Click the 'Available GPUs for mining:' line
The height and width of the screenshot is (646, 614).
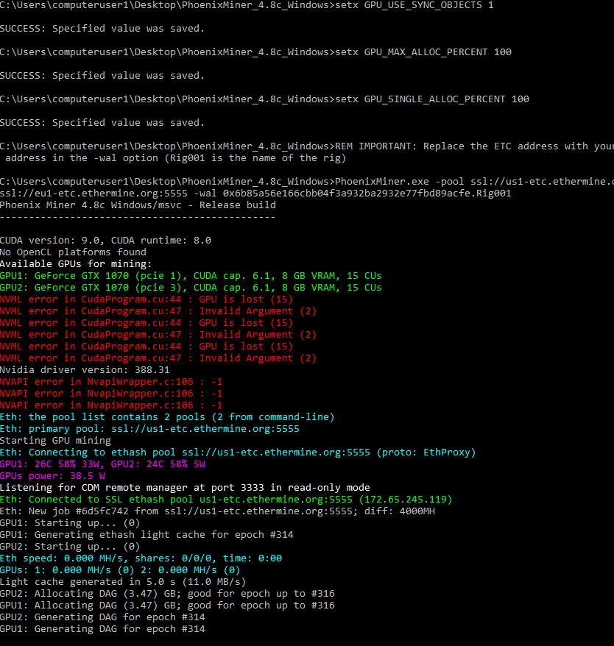point(76,264)
